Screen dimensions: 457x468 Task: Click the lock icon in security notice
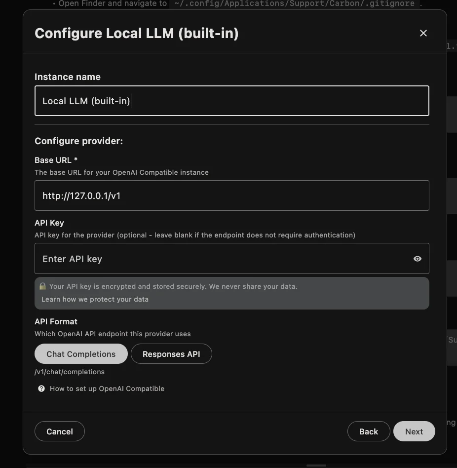click(42, 286)
